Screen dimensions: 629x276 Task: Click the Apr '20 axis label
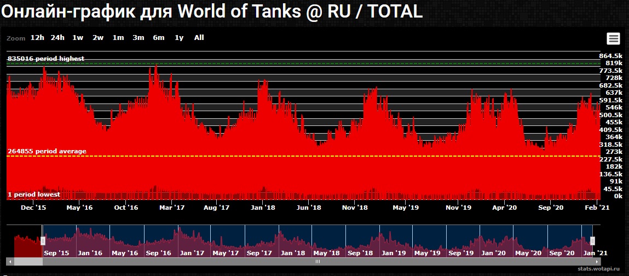(504, 208)
